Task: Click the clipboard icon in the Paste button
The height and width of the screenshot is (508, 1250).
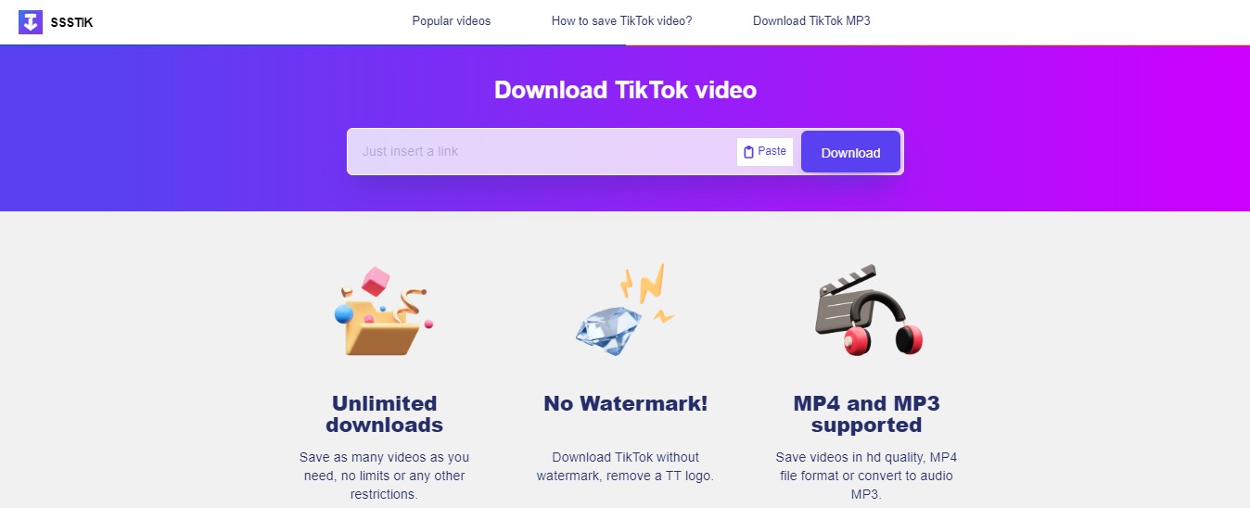Action: [x=748, y=152]
